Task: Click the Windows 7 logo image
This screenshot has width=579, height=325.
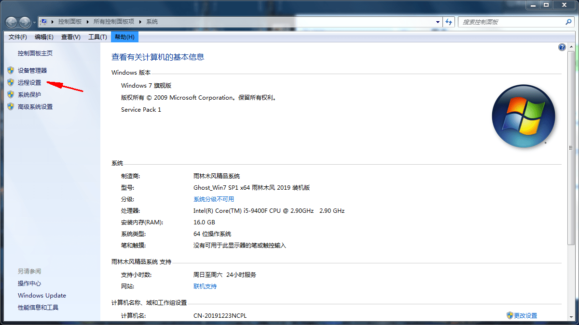Action: (x=524, y=116)
